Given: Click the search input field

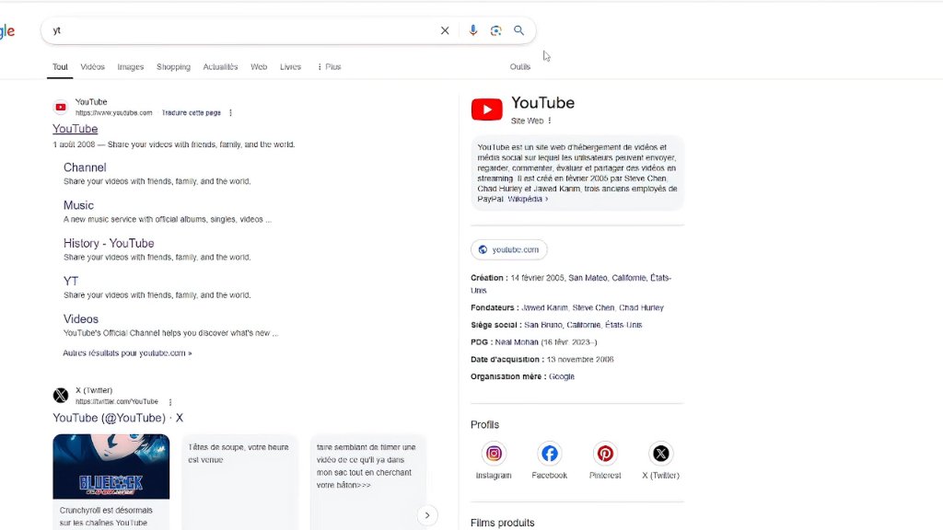Looking at the screenshot, I should [x=240, y=30].
